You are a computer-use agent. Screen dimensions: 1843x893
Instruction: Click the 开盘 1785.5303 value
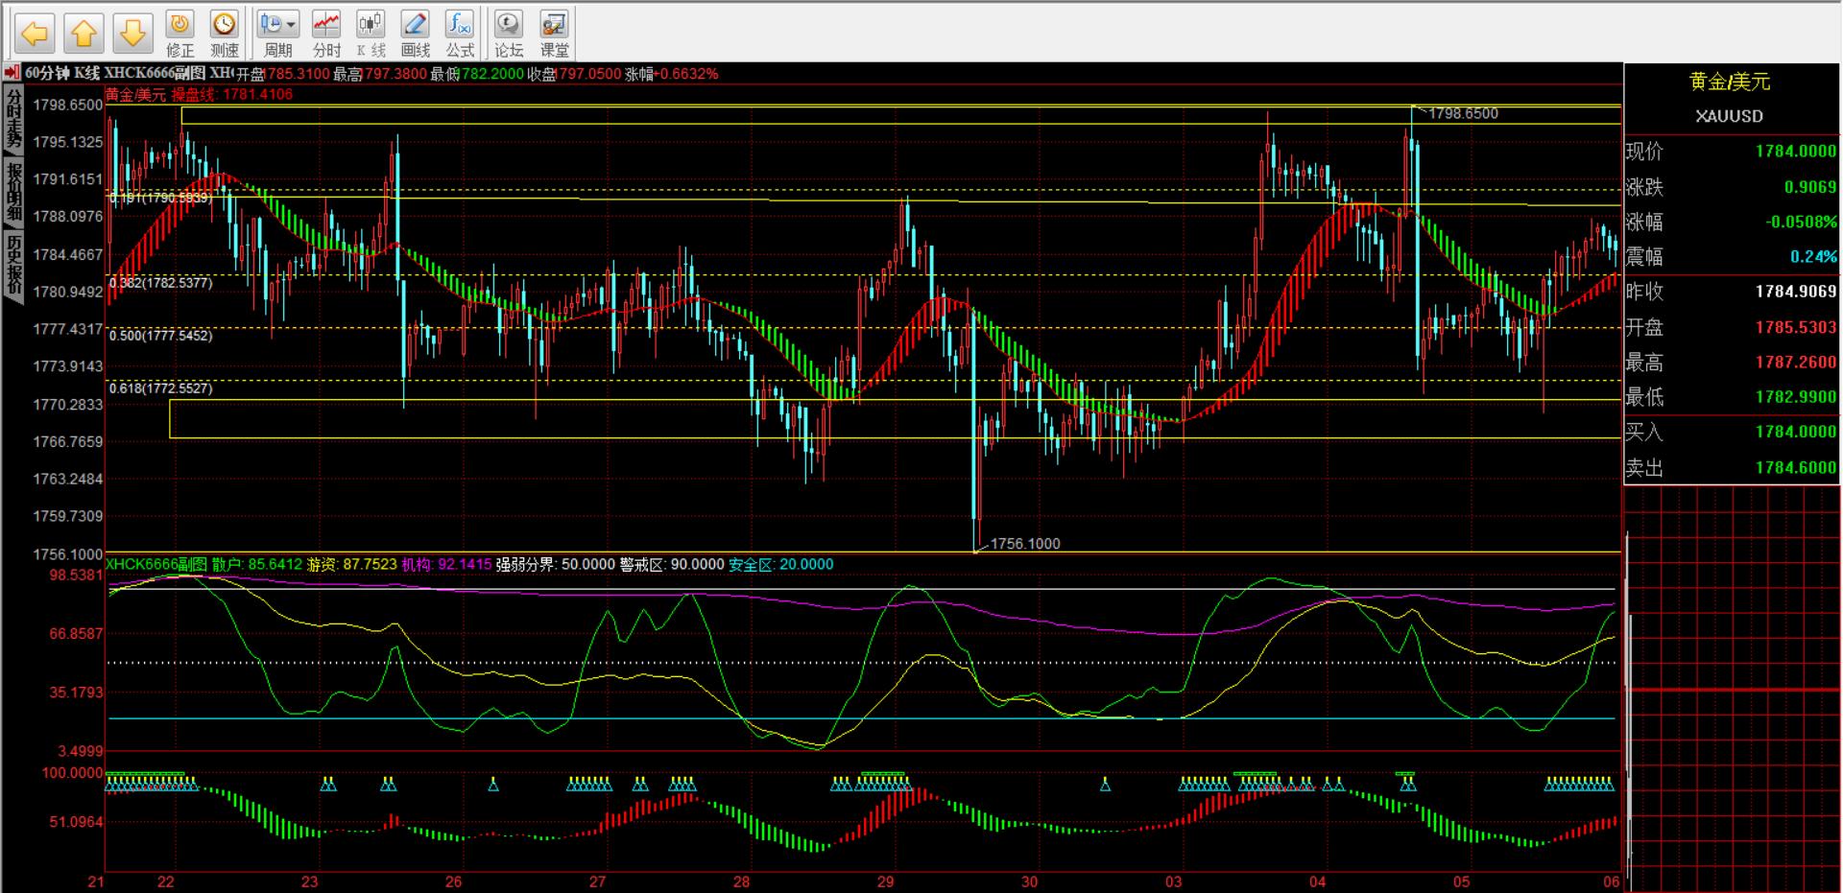tap(1795, 327)
